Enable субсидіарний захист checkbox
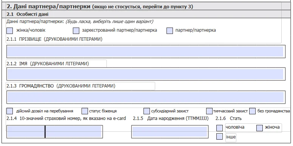 146,111
